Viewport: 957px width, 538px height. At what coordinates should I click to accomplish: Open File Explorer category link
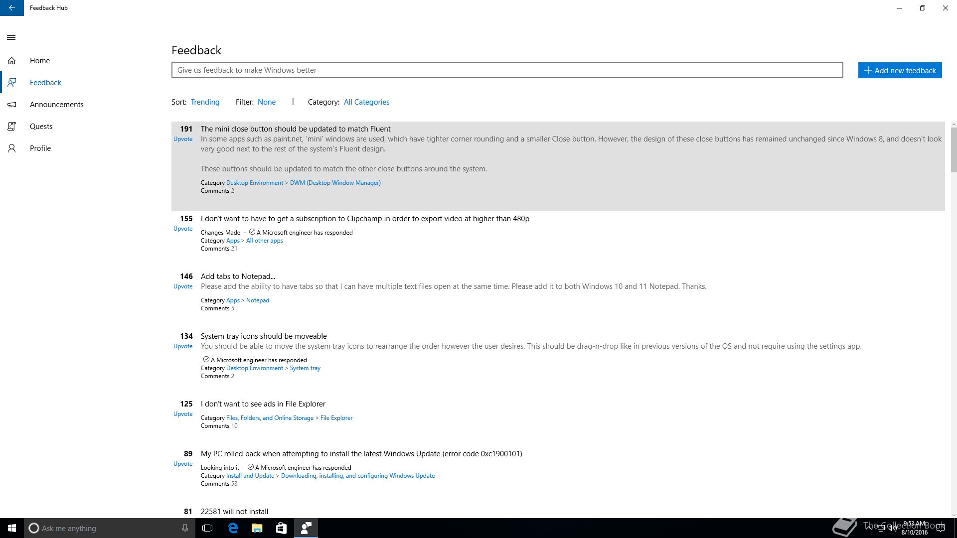pos(336,418)
